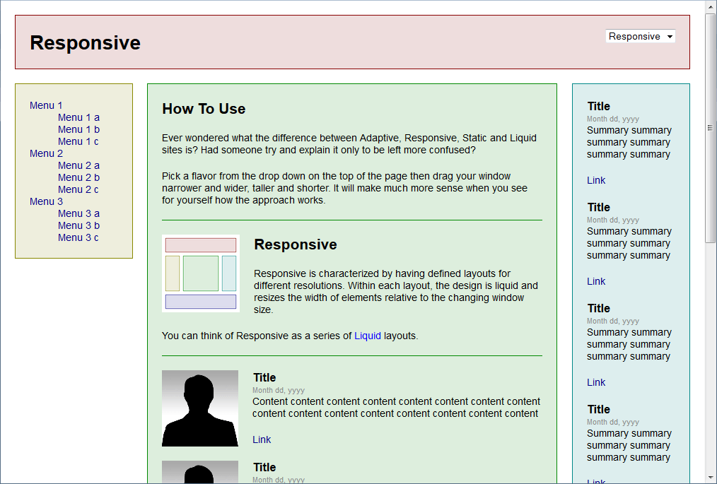
Task: Open Menu 1 c submenu link
Action: (x=78, y=142)
